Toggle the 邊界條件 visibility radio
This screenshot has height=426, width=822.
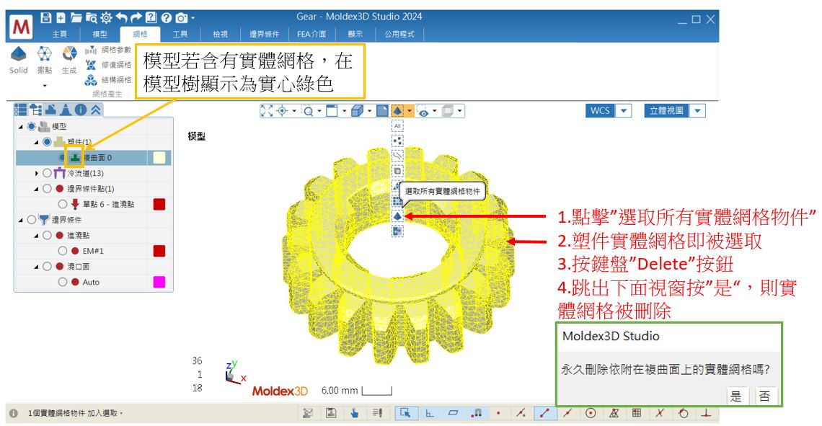pos(32,220)
